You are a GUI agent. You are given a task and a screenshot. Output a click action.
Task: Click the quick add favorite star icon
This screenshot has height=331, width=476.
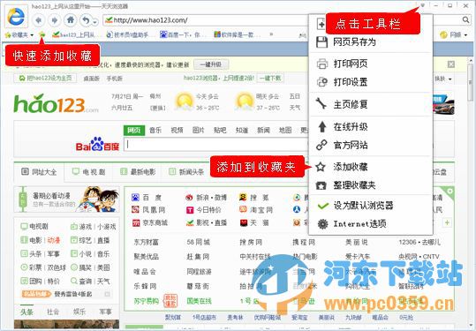pyautogui.click(x=42, y=34)
